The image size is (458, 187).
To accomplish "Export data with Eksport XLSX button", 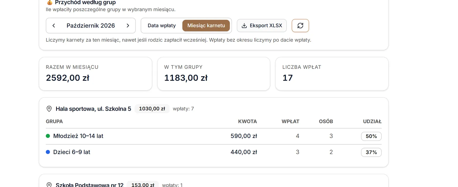I will (x=262, y=26).
